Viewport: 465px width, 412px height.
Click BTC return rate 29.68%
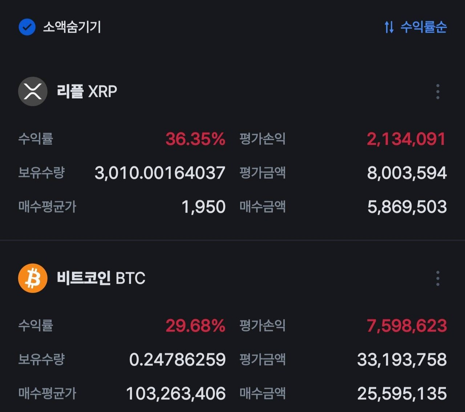click(195, 326)
